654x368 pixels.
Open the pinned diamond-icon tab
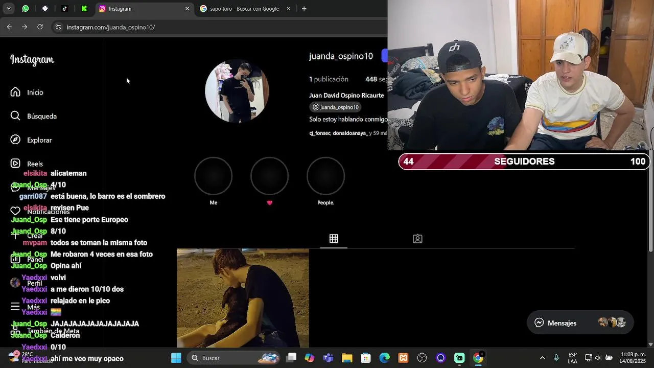[x=45, y=9]
